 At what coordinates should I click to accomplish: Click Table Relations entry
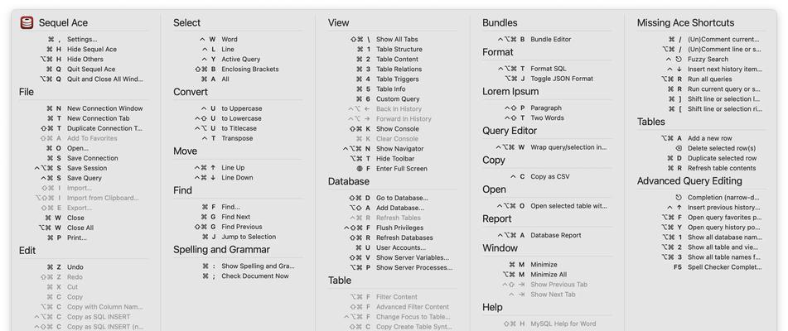click(x=399, y=70)
